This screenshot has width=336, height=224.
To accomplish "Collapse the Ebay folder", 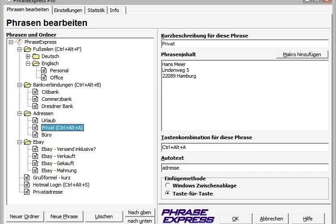I will (x=20, y=142).
